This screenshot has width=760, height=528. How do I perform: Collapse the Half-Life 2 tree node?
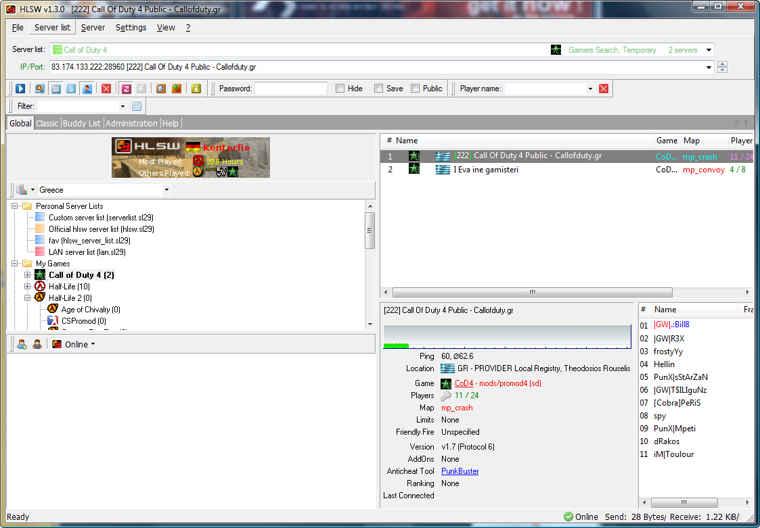(x=28, y=298)
